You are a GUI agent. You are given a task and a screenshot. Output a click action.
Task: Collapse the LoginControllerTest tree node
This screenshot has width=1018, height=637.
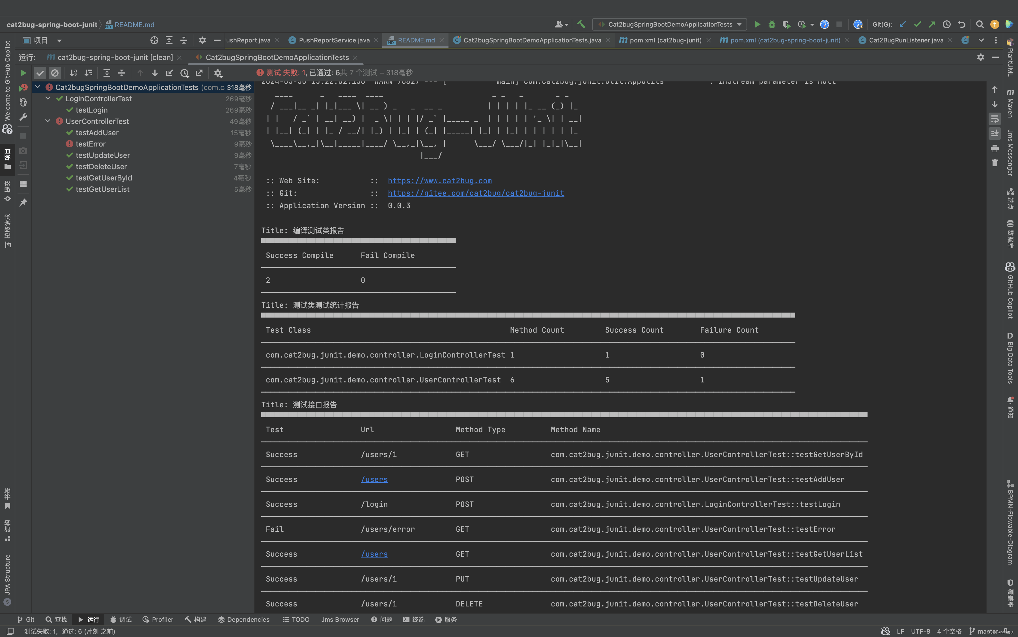pos(48,99)
